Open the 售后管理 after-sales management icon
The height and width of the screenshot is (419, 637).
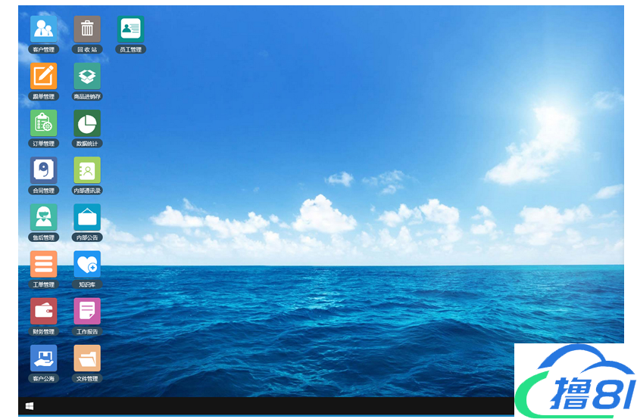(x=43, y=217)
